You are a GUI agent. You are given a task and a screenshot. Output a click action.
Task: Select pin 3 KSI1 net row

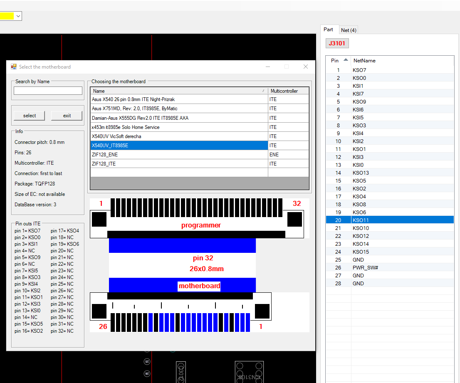(x=390, y=86)
